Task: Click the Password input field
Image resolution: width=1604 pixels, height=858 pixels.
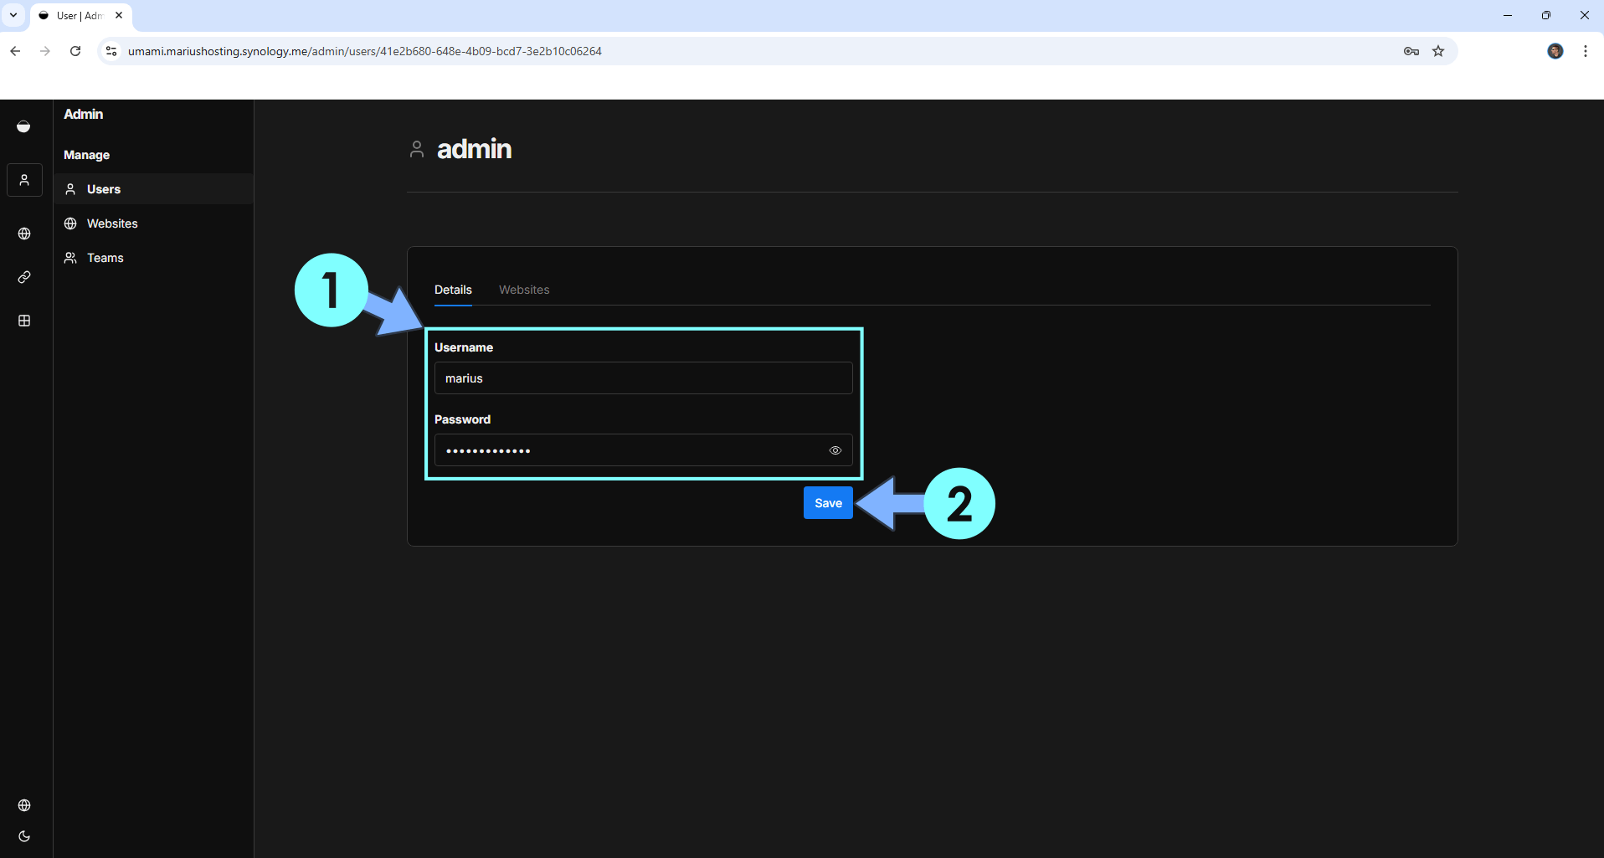Action: [628, 450]
